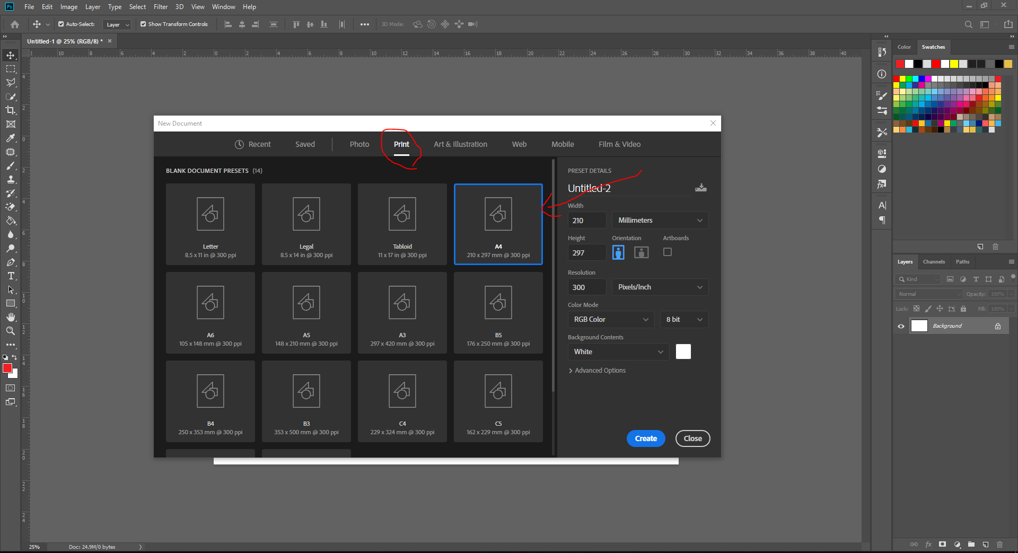Select the Polygonal Lasso tool
Screen dimensions: 1018x553
(11, 83)
